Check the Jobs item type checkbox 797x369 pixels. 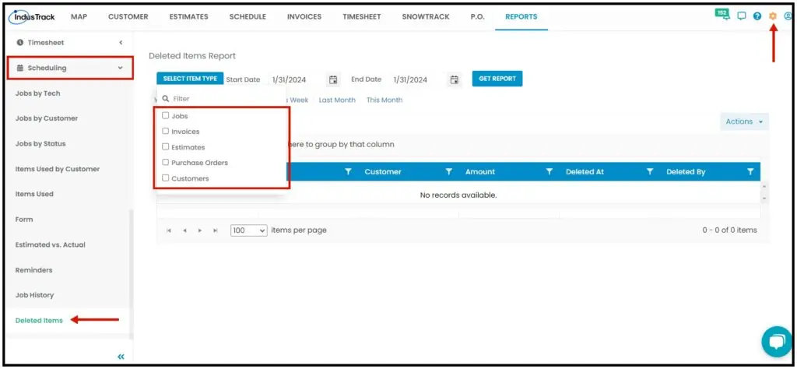pos(165,115)
